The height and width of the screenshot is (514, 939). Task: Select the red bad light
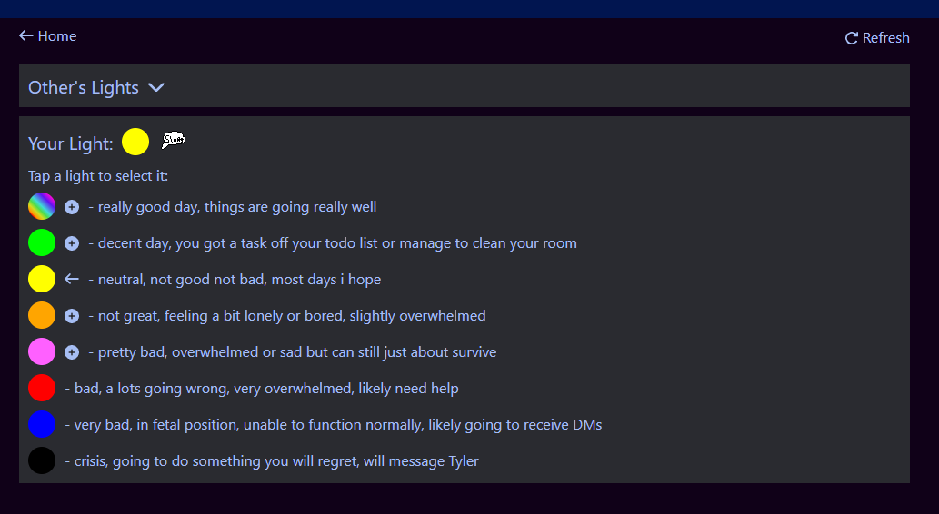[x=42, y=388]
